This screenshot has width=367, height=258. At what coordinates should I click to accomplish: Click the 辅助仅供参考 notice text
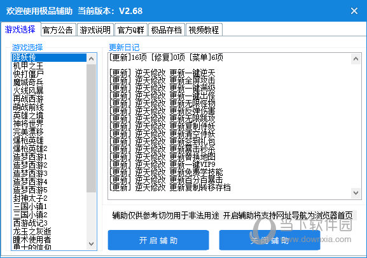click(232, 215)
